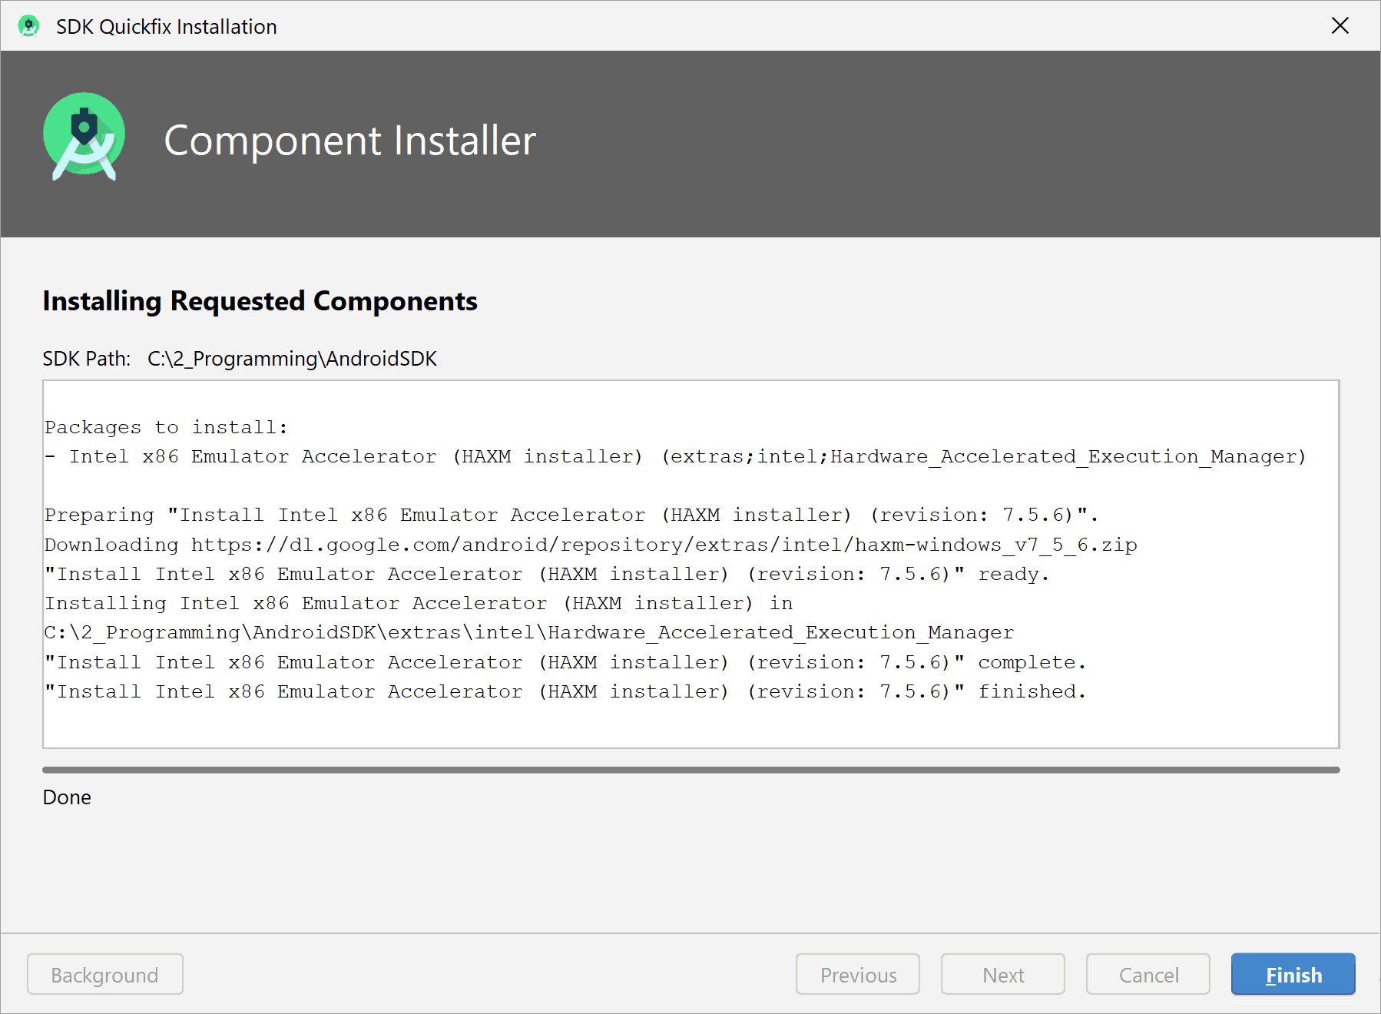
Task: Click the haxm-windows_v7_5_6.zip download URL line
Action: pyautogui.click(x=591, y=545)
